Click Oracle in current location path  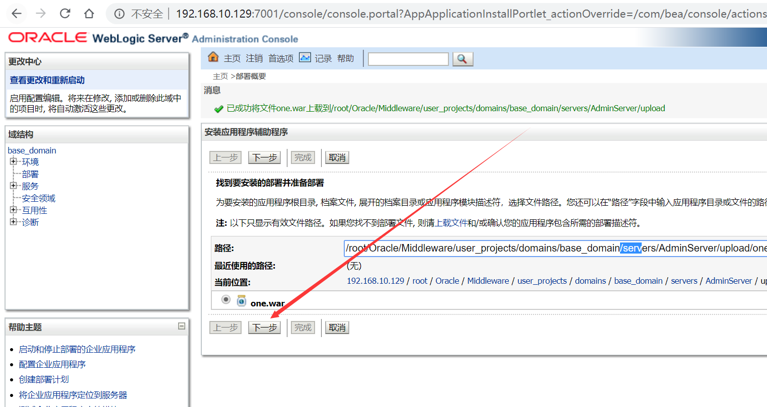click(447, 281)
